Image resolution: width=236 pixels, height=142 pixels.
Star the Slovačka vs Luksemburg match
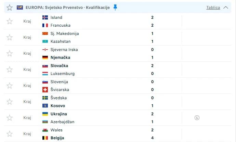10,69
